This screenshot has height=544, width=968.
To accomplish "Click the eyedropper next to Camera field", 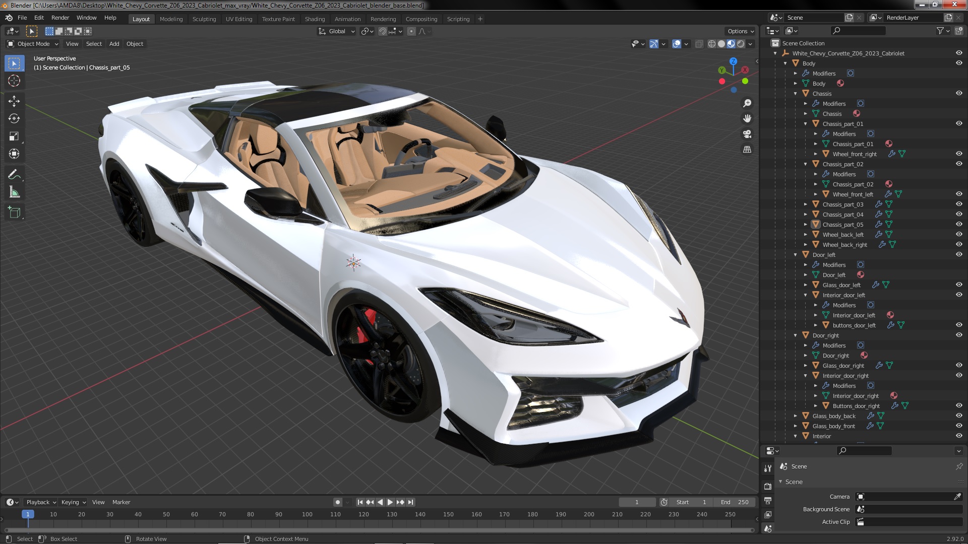I will [x=957, y=497].
